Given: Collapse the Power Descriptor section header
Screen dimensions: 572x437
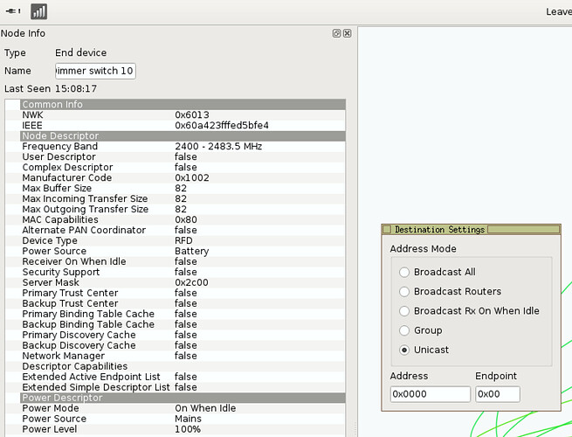Looking at the screenshot, I should 183,398.
